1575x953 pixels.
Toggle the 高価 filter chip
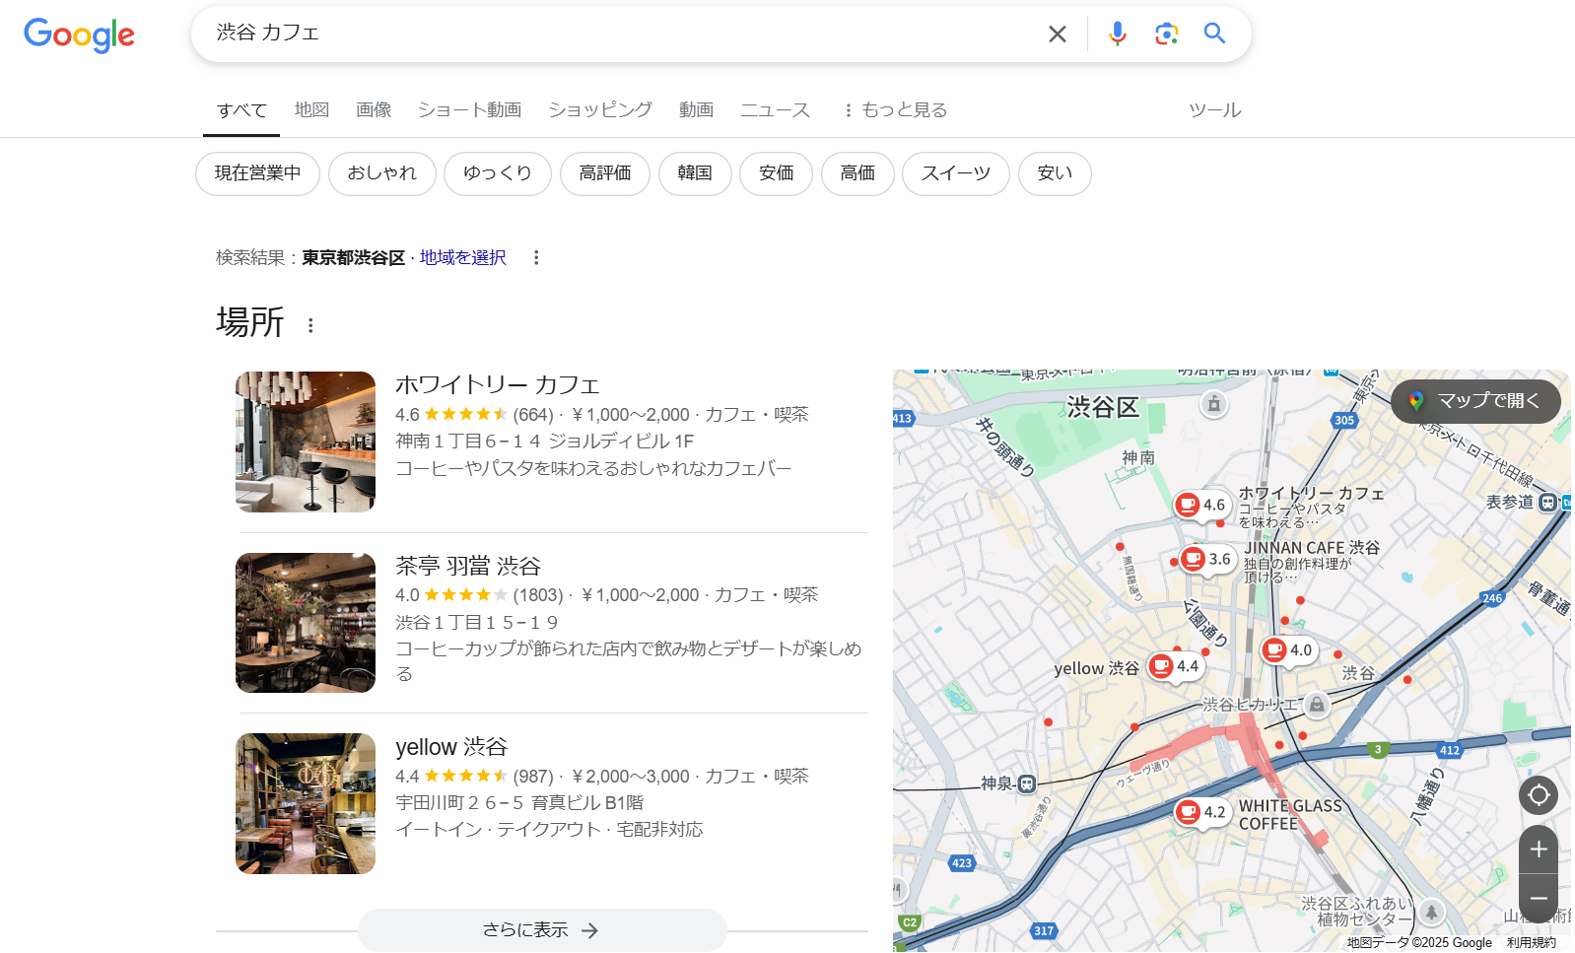tap(857, 173)
